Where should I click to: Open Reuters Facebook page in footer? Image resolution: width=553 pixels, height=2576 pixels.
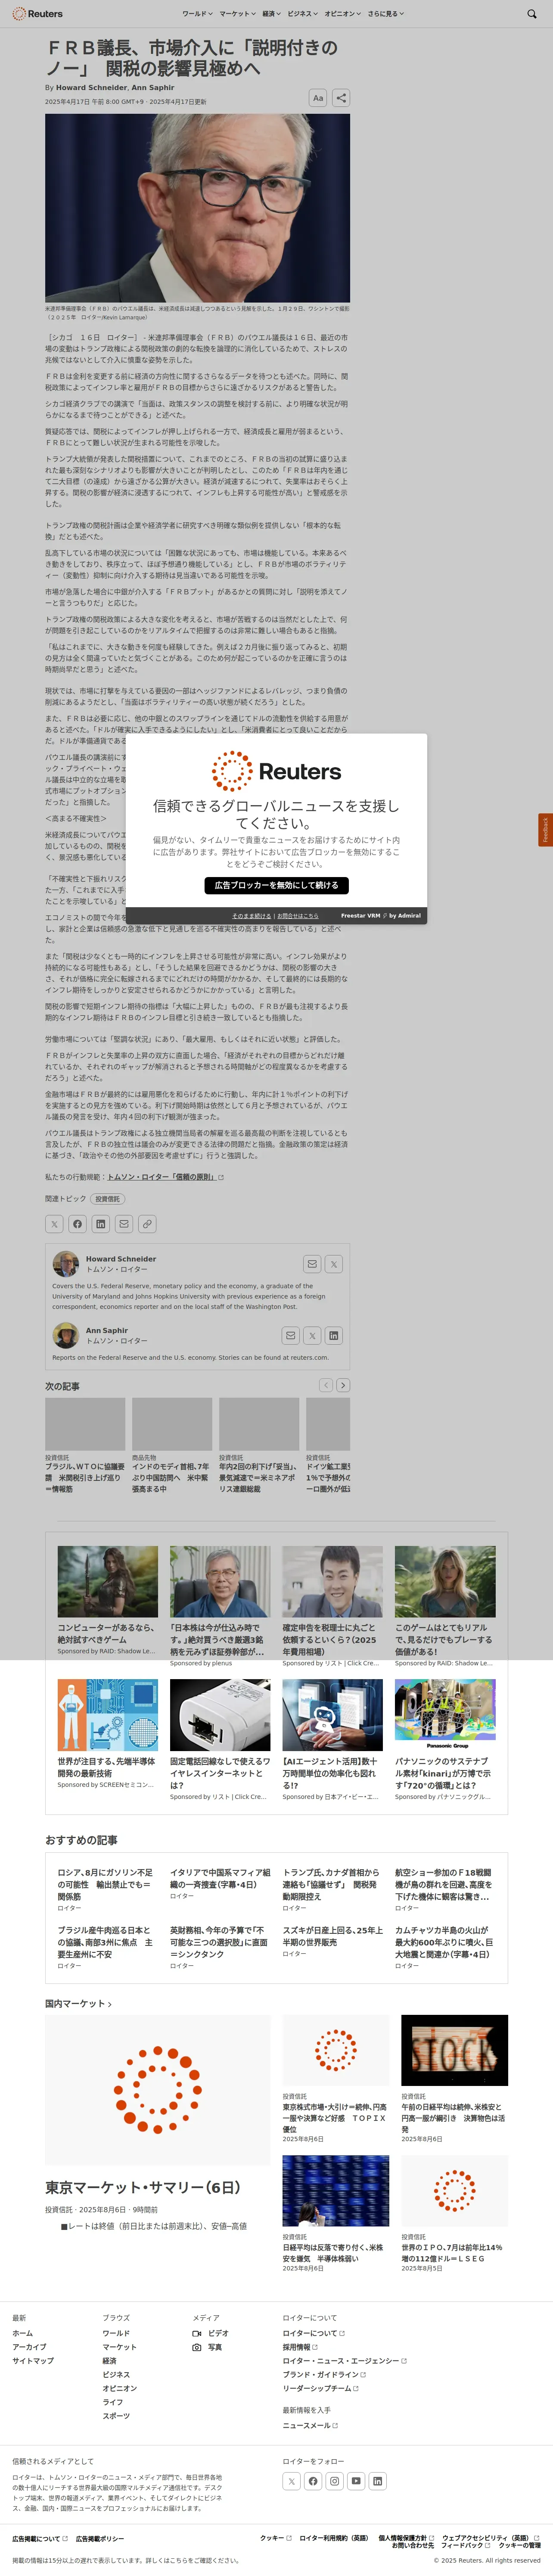tap(313, 2481)
